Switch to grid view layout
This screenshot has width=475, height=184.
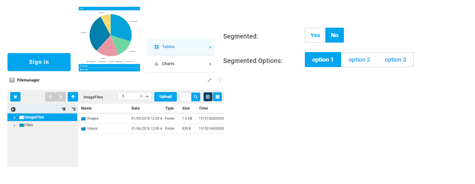pyautogui.click(x=217, y=97)
